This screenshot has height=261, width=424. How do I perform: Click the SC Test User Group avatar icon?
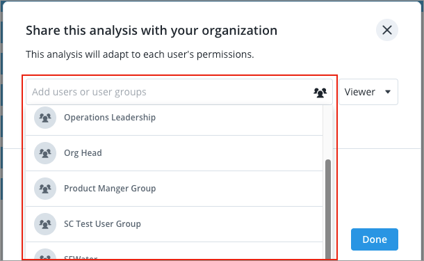[x=45, y=224]
